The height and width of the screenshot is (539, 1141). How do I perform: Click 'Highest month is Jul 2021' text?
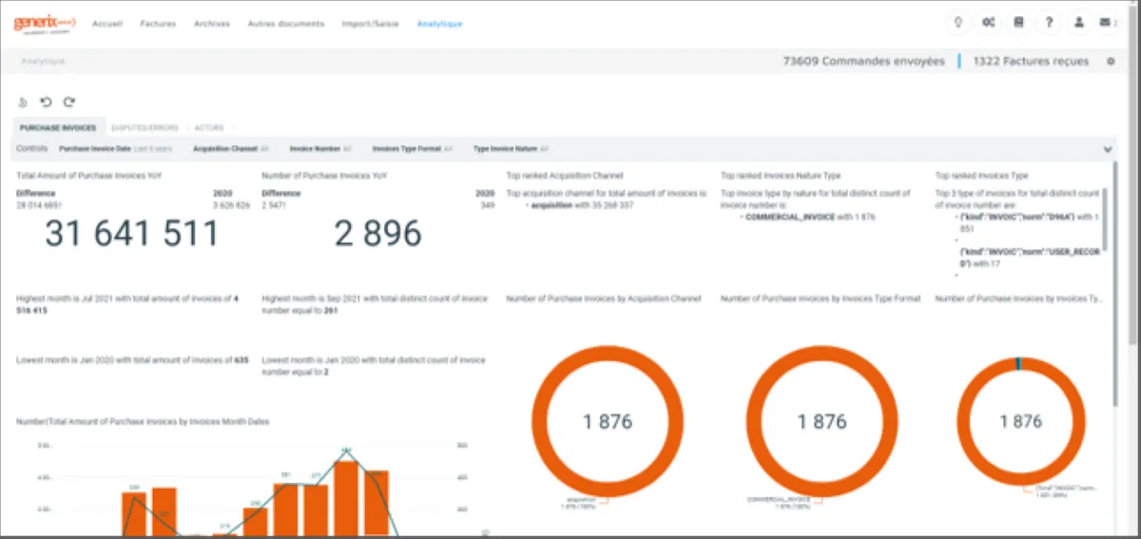point(128,304)
